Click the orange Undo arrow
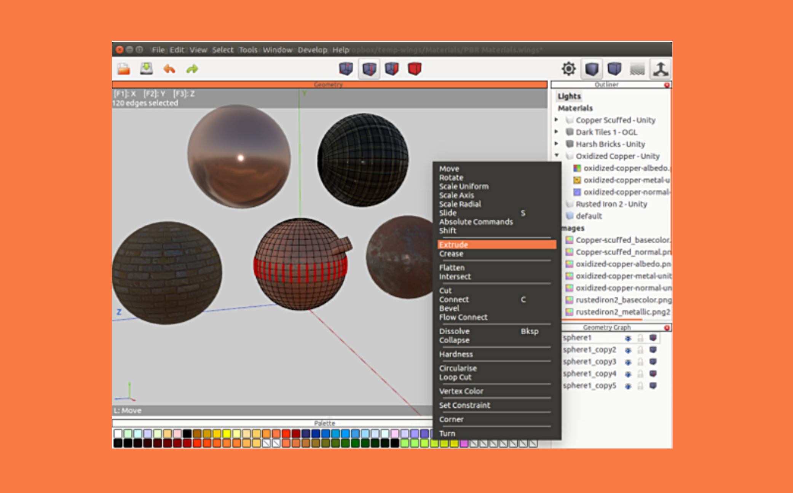This screenshot has width=793, height=493. pos(169,69)
